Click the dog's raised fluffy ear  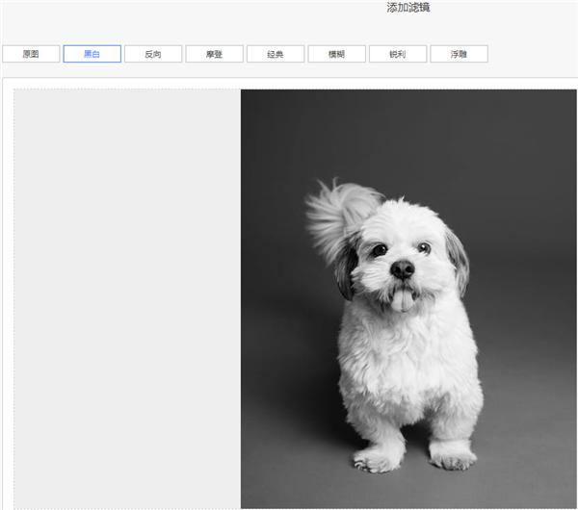pyautogui.click(x=335, y=214)
